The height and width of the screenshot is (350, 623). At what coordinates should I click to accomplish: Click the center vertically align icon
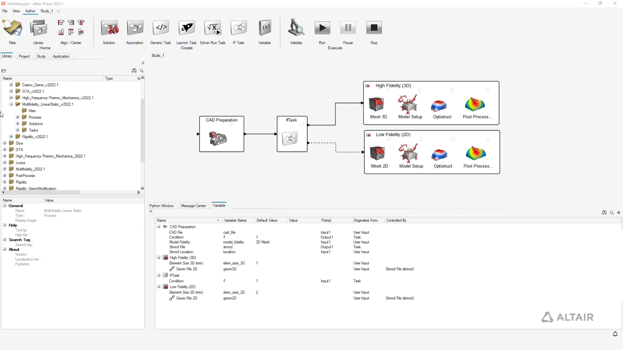pyautogui.click(x=81, y=32)
